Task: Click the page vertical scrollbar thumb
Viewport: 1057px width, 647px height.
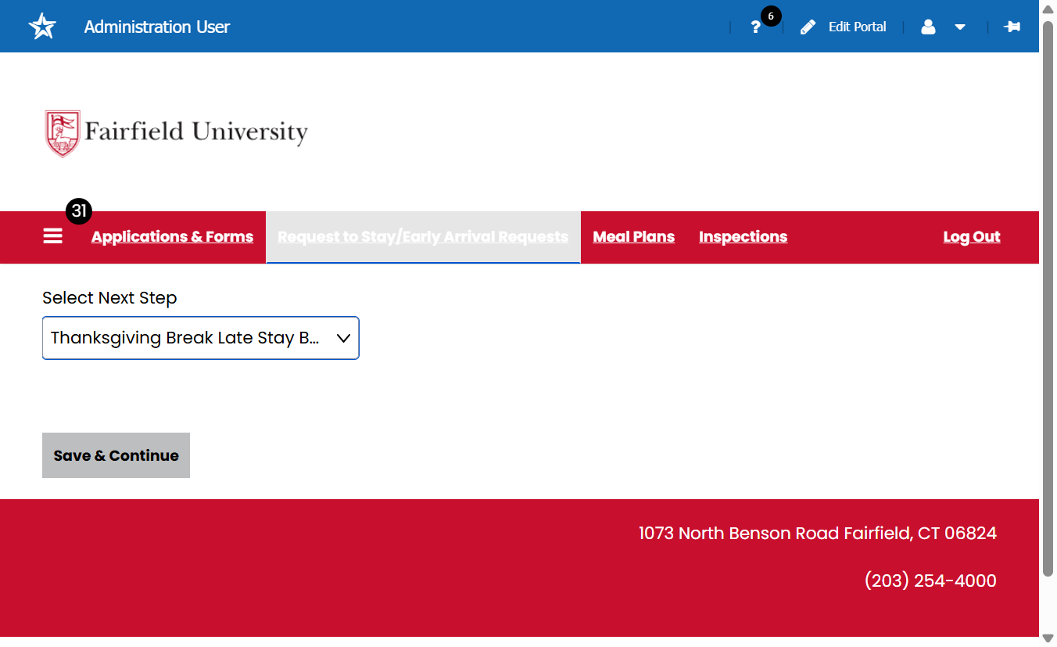Action: pos(1048,299)
